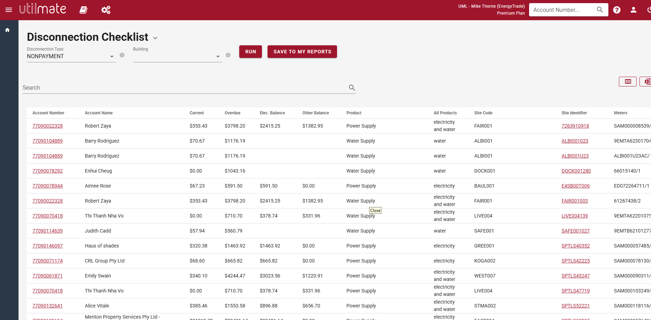The width and height of the screenshot is (651, 320).
Task: Show info for Disconnection Type field
Action: click(122, 55)
